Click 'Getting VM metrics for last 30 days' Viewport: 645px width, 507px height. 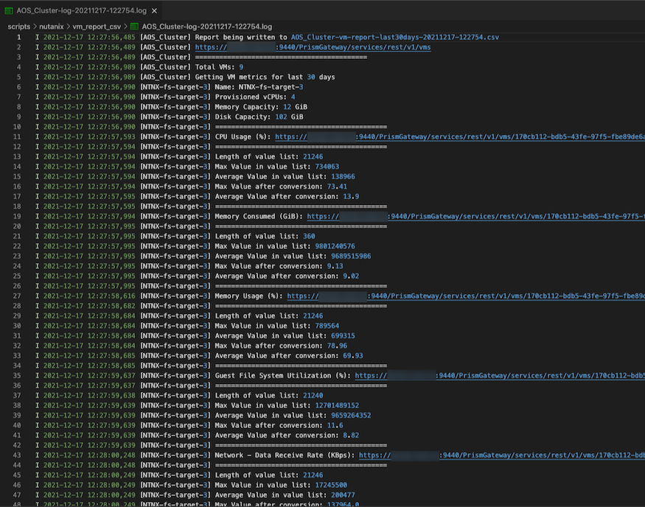(265, 77)
